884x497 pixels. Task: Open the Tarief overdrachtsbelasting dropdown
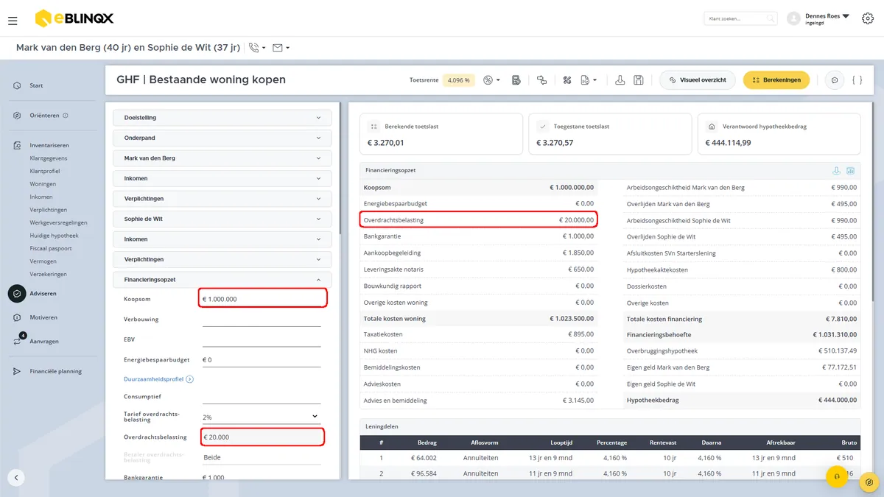point(261,417)
